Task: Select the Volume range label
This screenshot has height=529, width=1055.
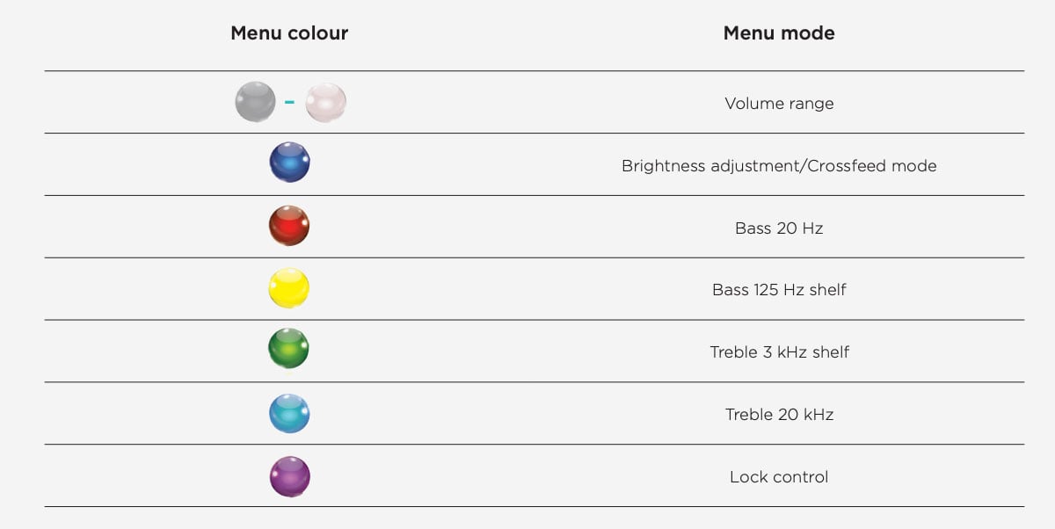Action: pos(779,104)
